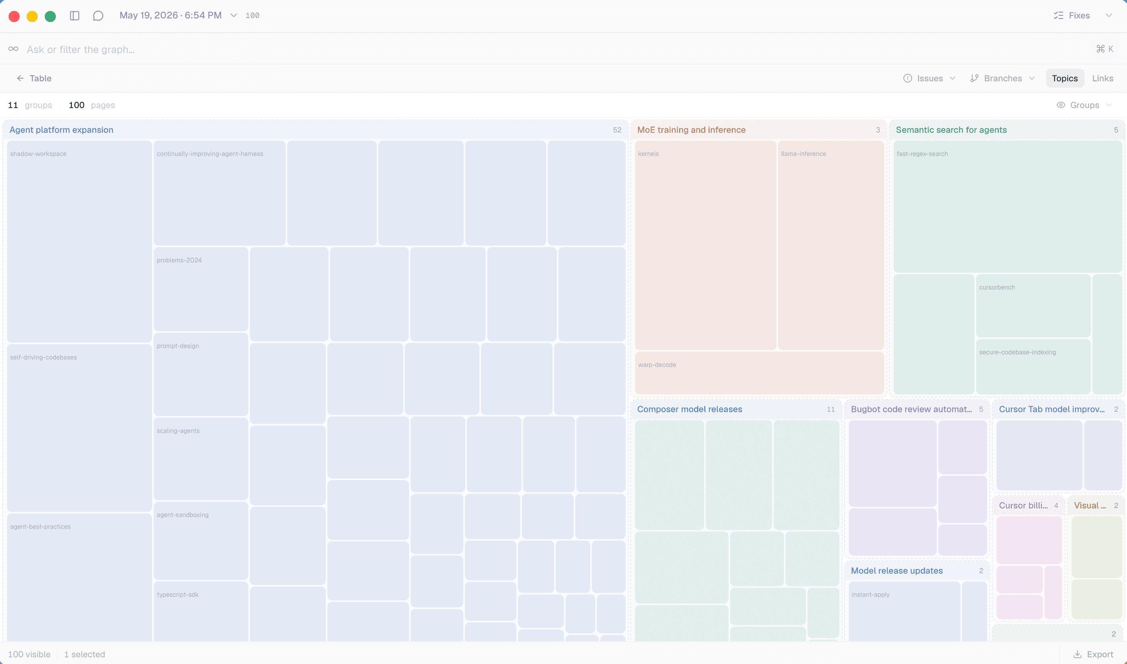Screen dimensions: 1127x664
Task: Open MoE training and inference group header
Action: pyautogui.click(x=758, y=130)
